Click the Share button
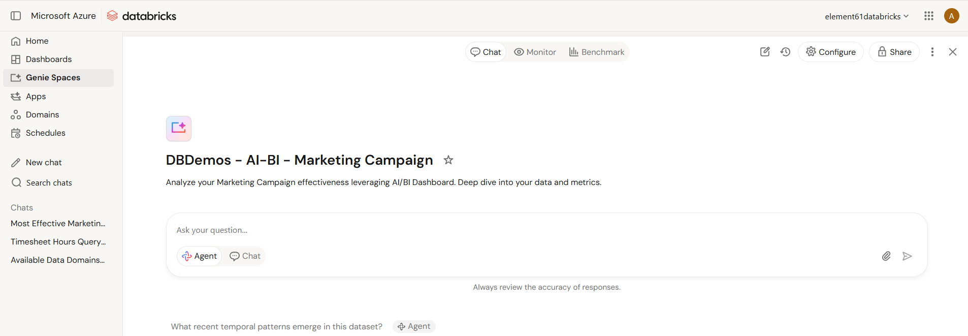 [x=894, y=52]
